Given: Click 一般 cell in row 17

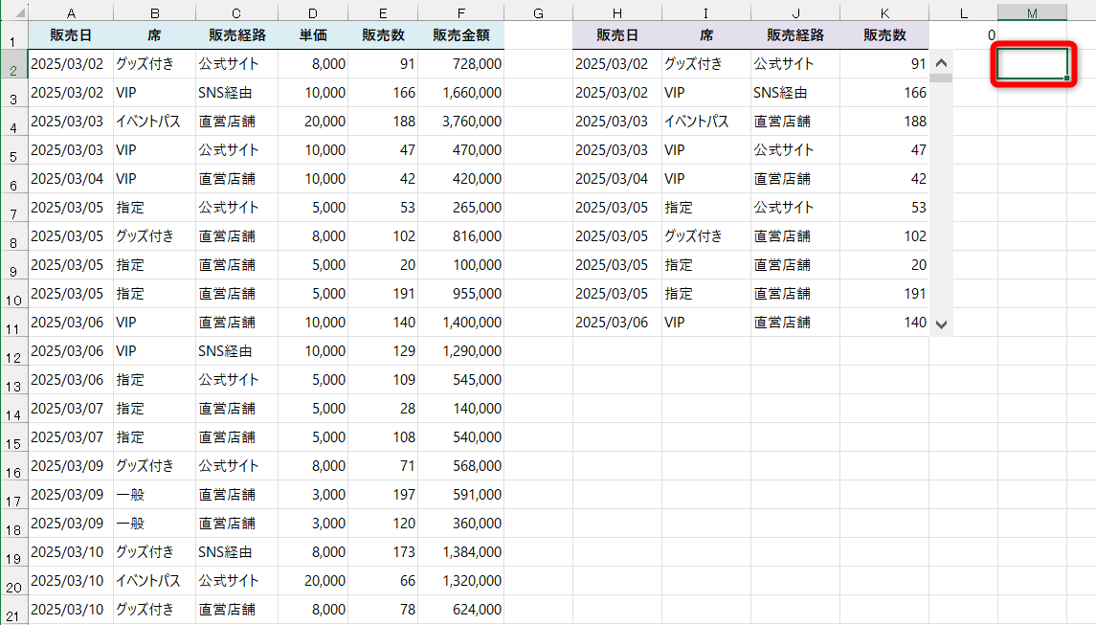Looking at the screenshot, I should tap(154, 494).
